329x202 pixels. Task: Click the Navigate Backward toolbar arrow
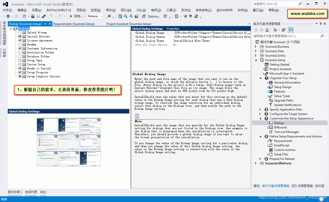(x=8, y=16)
